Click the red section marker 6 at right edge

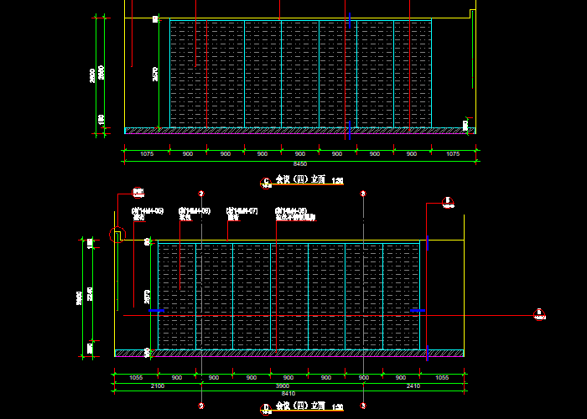(x=539, y=314)
